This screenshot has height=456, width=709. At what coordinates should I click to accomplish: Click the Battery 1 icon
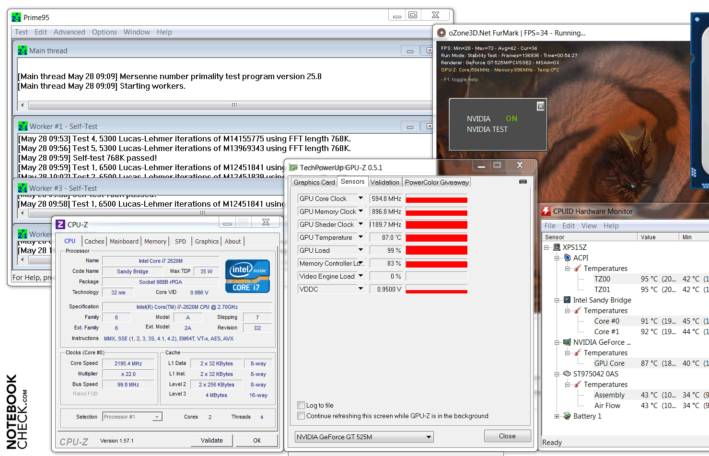coord(568,416)
